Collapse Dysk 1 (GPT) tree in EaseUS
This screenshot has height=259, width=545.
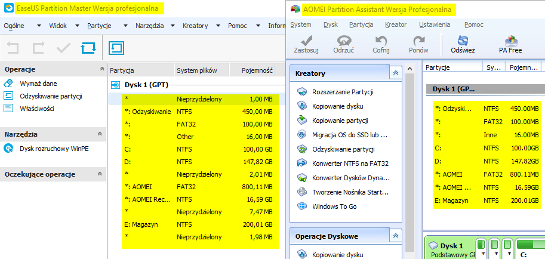(x=116, y=85)
